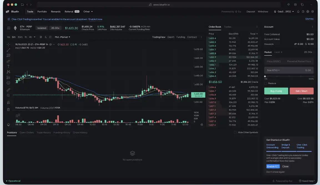
Task: Open the language globe icon
Action: [x=308, y=12]
